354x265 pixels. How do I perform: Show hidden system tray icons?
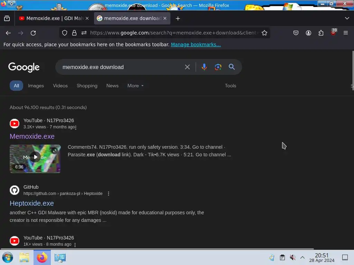point(302,257)
